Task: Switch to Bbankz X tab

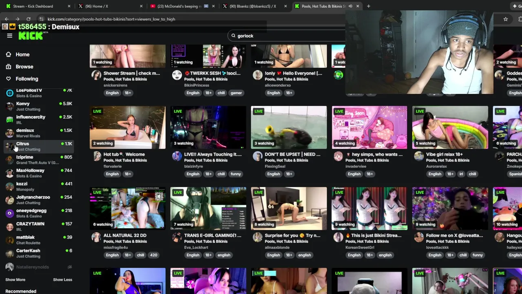Action: coord(253,6)
